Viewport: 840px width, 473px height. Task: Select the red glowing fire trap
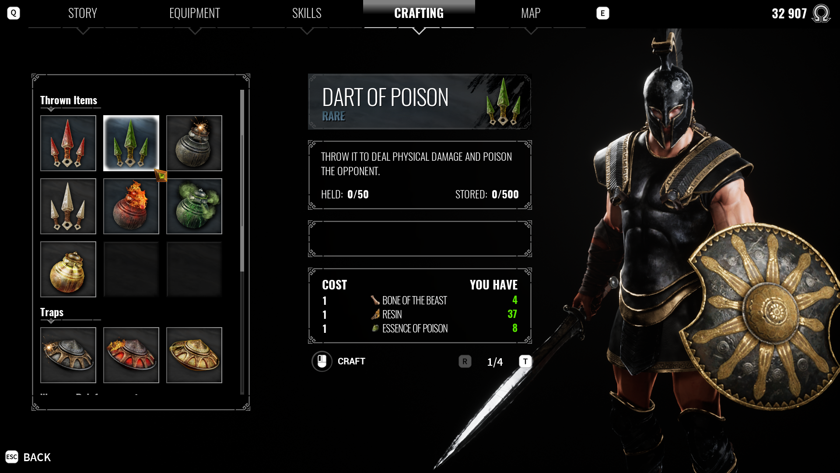[x=131, y=355]
